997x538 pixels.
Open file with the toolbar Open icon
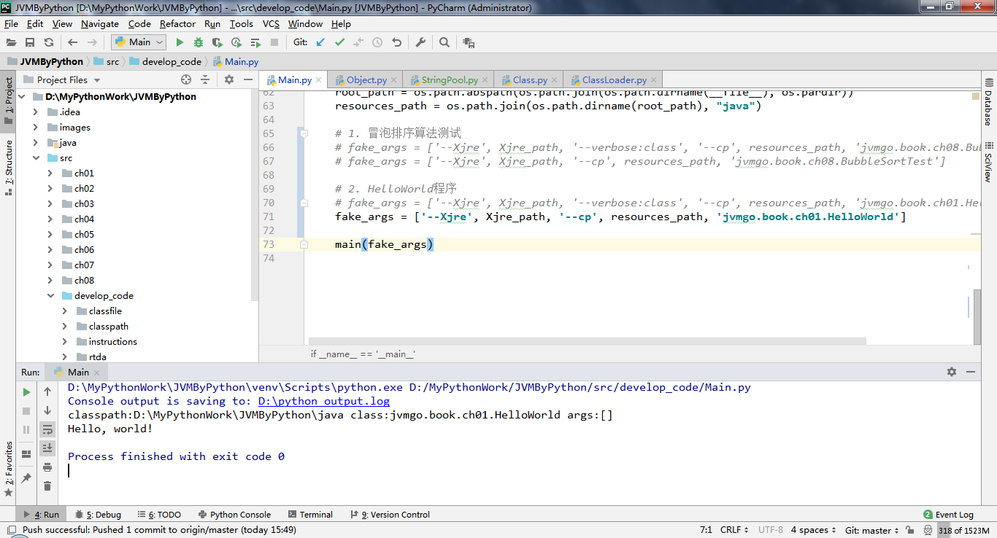11,42
